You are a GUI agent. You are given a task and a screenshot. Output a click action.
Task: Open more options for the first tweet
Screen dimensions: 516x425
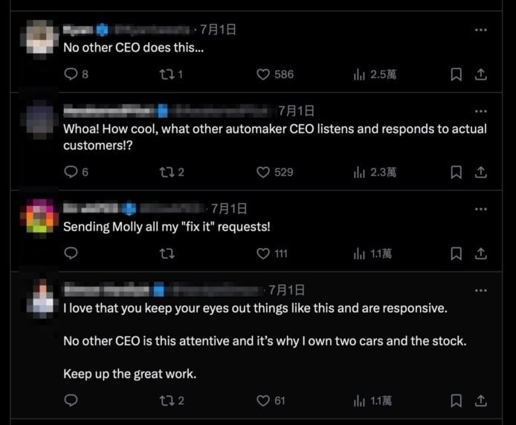[480, 30]
